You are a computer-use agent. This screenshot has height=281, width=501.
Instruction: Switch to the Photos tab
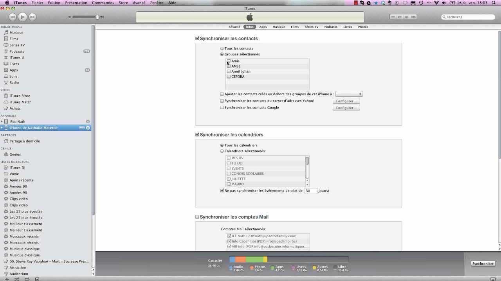[363, 27]
